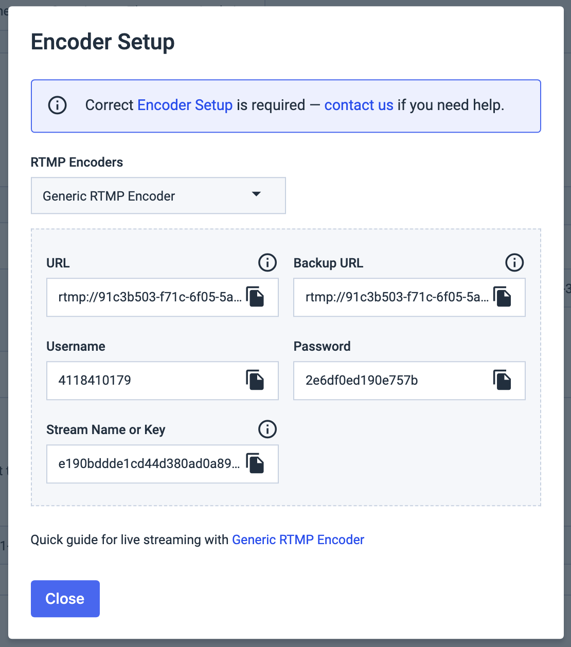Copy the Password value

pos(503,380)
